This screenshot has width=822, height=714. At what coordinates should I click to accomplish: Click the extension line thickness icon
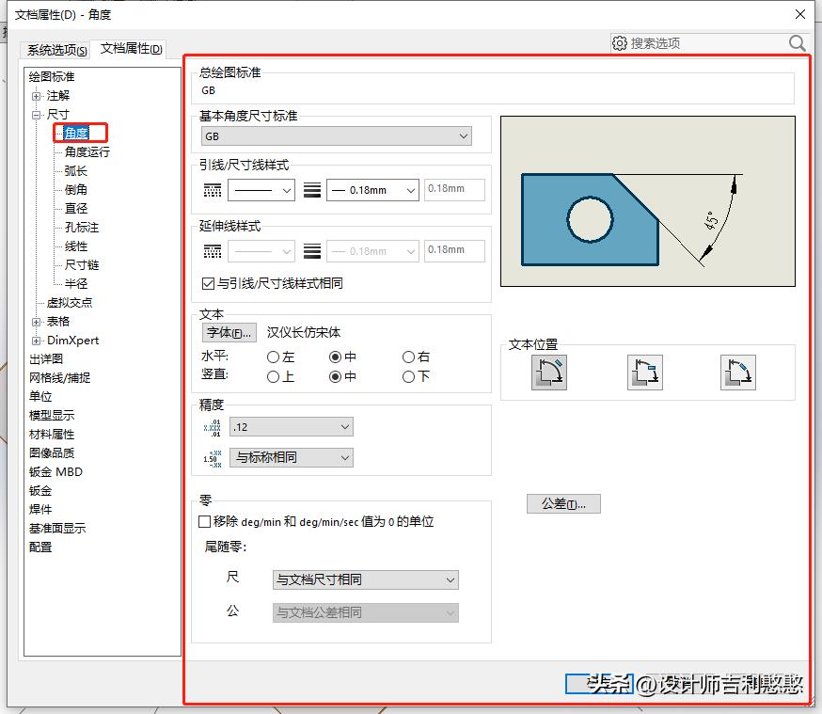(x=313, y=250)
